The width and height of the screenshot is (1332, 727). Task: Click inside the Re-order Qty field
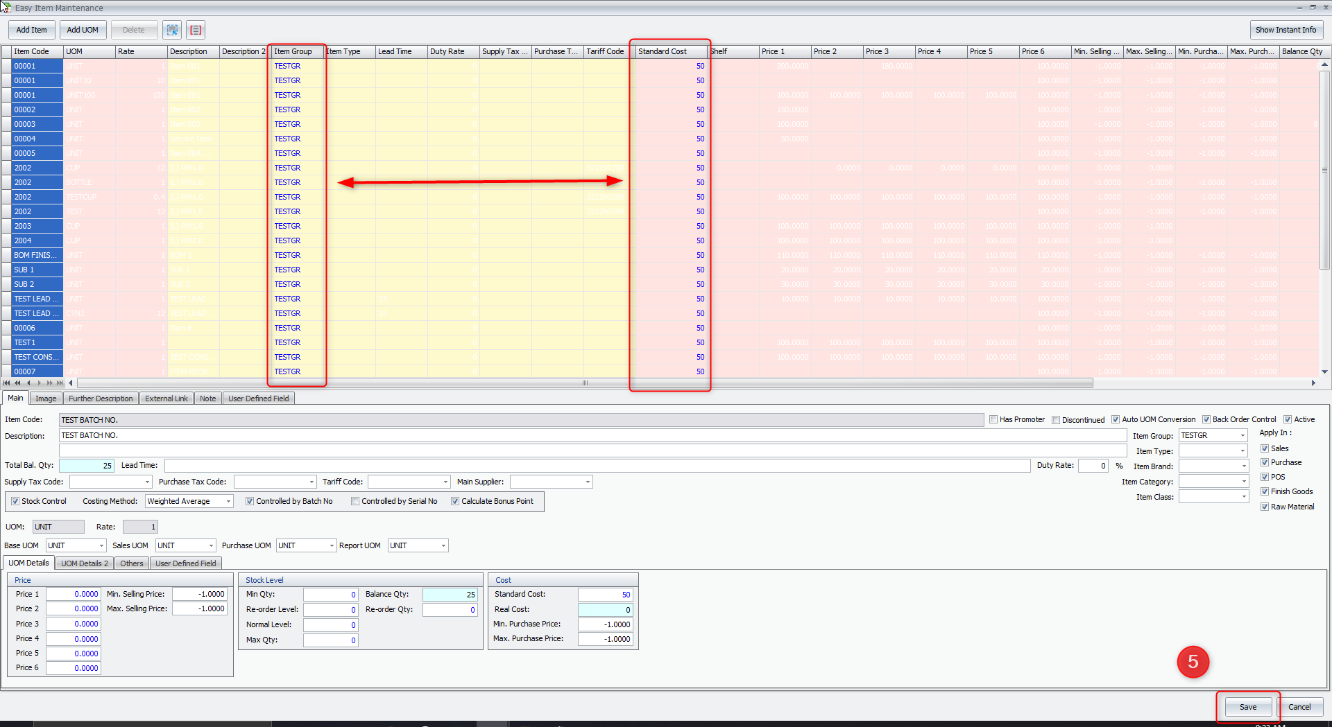[x=450, y=610]
